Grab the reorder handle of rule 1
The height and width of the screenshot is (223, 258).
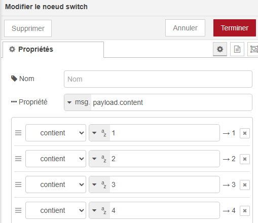coord(18,133)
